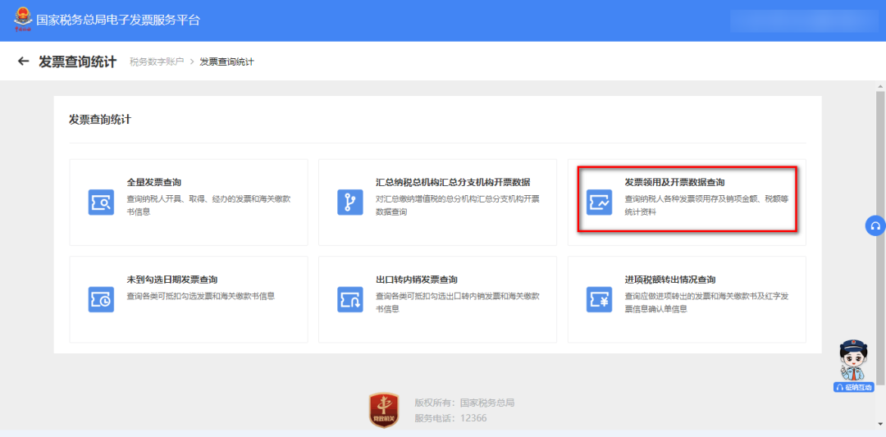Click the 发票查询统计 page title beside back arrow
Screen dimensions: 886x437
77,61
